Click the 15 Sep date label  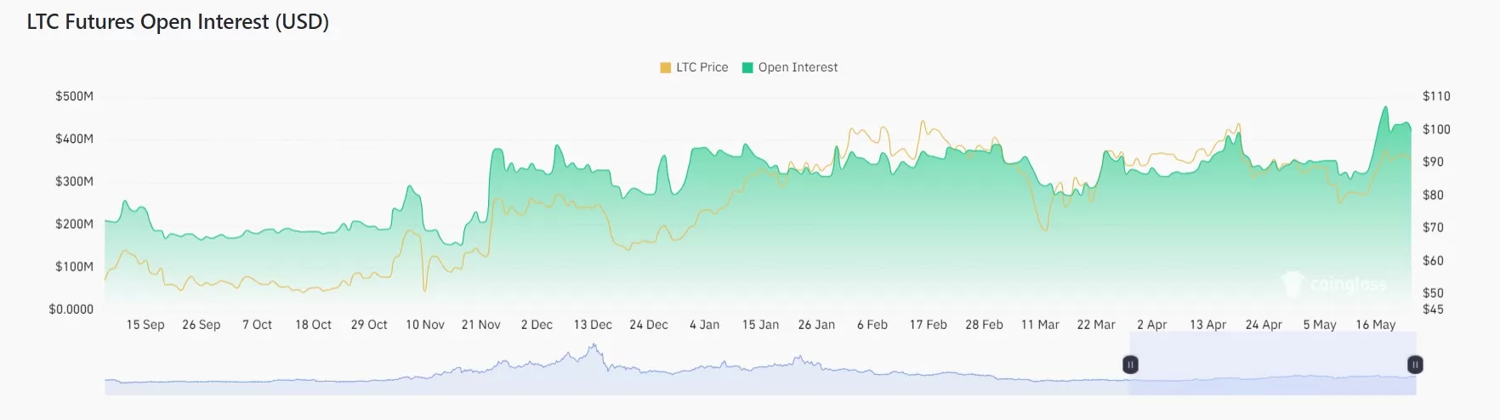coord(145,325)
